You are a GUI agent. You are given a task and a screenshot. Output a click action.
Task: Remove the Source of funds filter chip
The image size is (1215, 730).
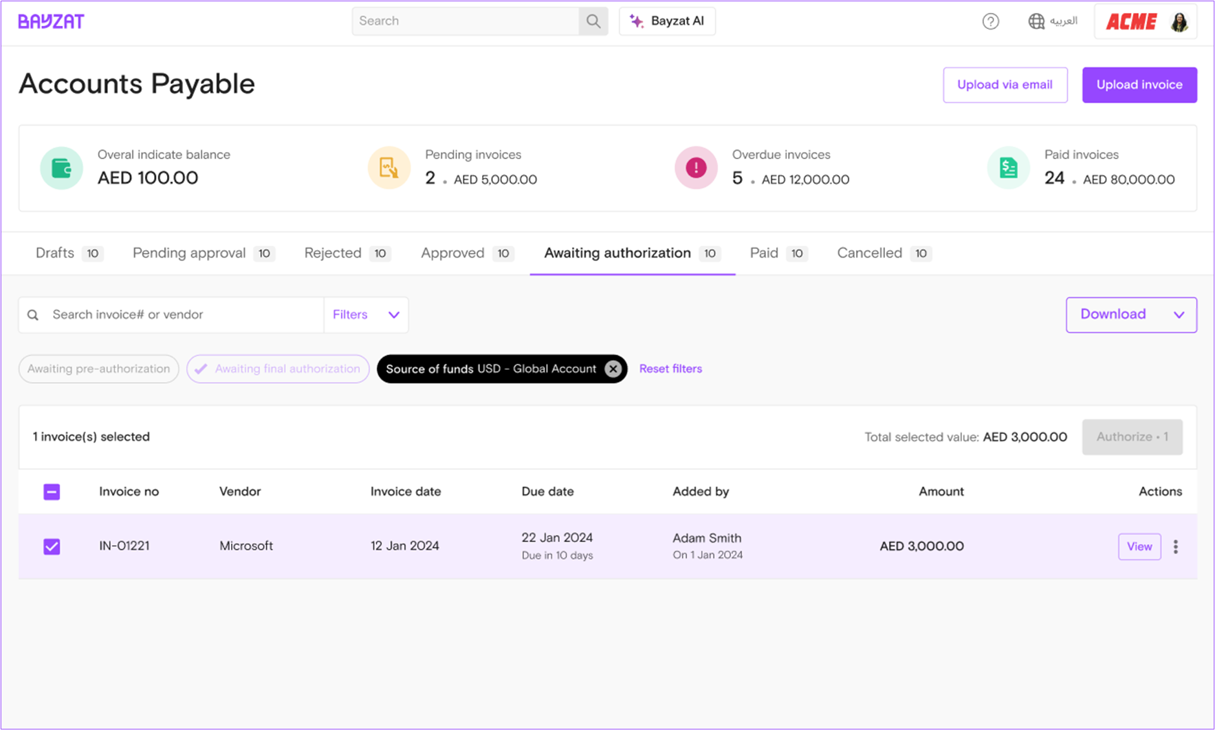click(x=613, y=369)
